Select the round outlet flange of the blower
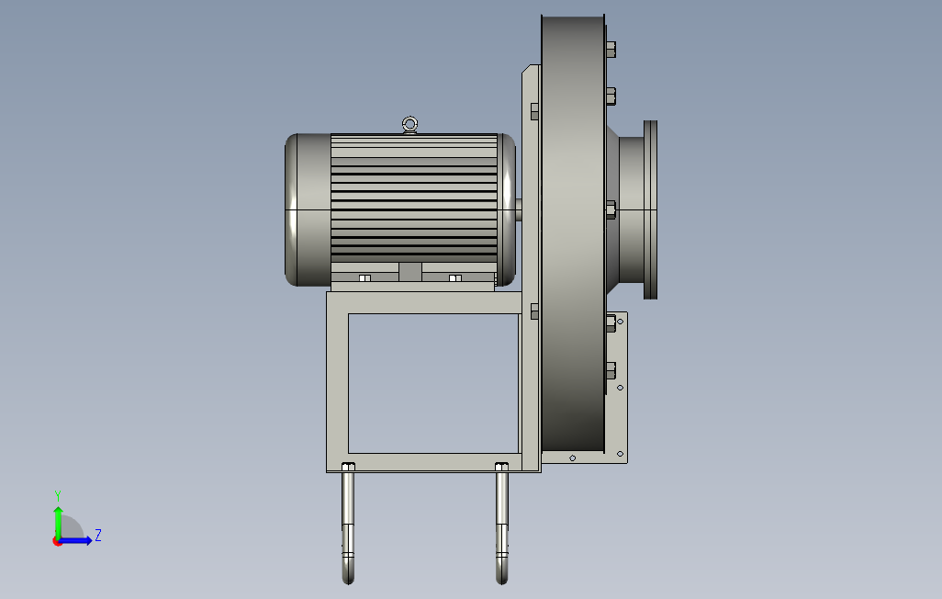This screenshot has width=942, height=599. 650,209
